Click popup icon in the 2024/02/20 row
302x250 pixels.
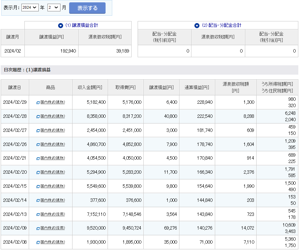[x=38, y=172]
